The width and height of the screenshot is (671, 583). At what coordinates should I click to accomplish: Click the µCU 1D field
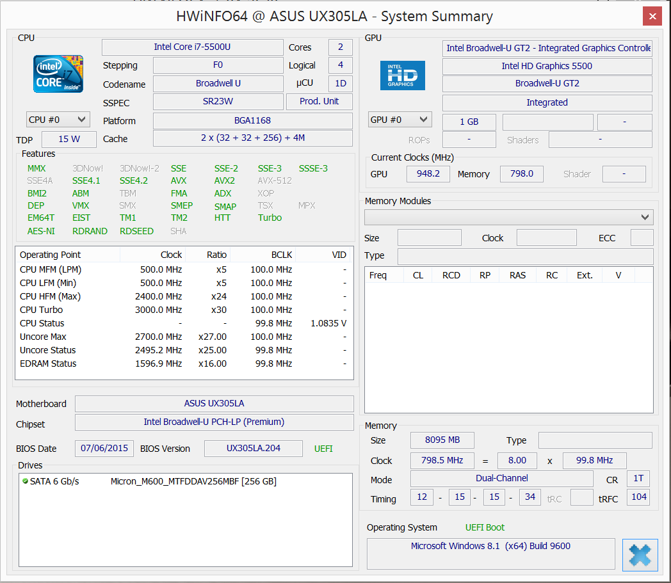pos(341,83)
